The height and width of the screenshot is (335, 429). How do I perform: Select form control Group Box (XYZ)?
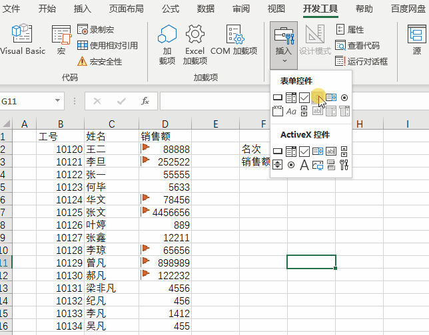tap(278, 111)
